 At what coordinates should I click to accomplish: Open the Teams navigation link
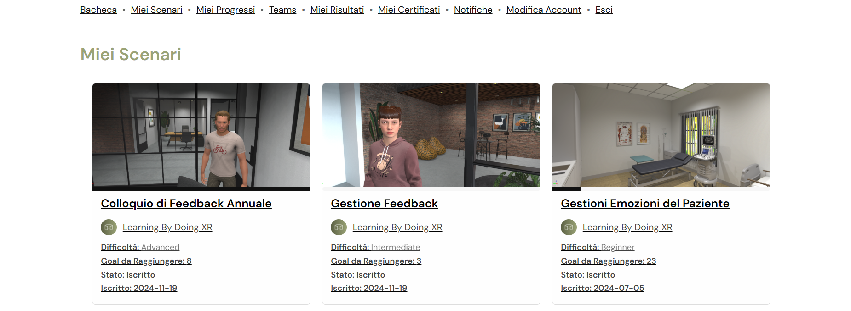click(x=282, y=10)
